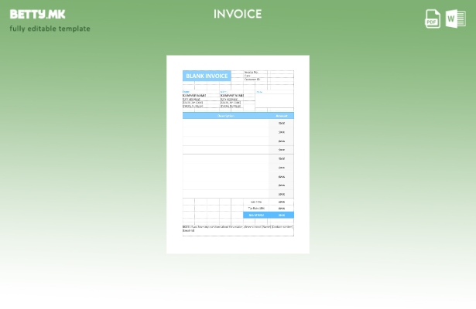
Task: Select the first COMPANY NAME field on the left
Action: (x=194, y=96)
